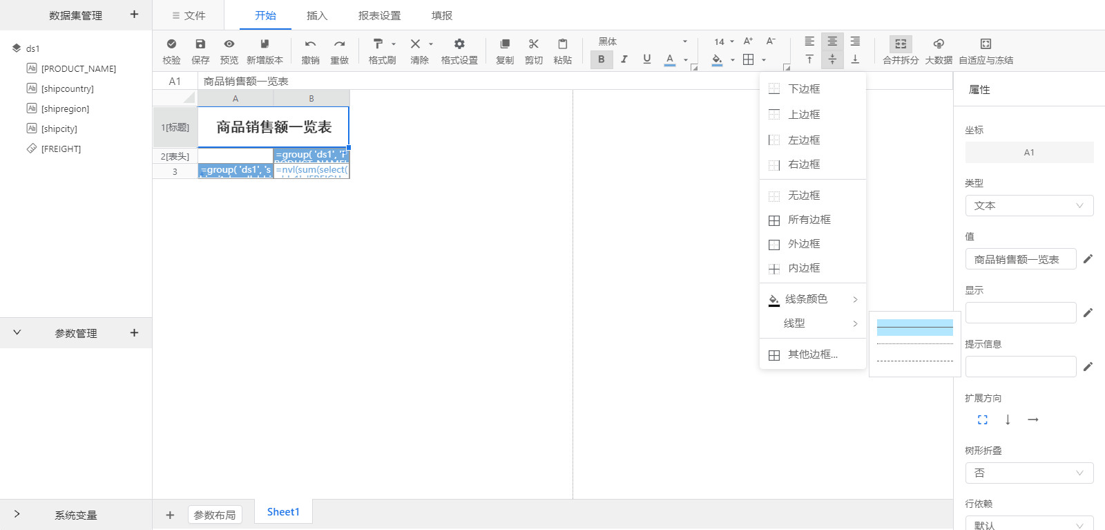Image resolution: width=1105 pixels, height=530 pixels.
Task: Save the report with 保存 icon
Action: point(200,44)
